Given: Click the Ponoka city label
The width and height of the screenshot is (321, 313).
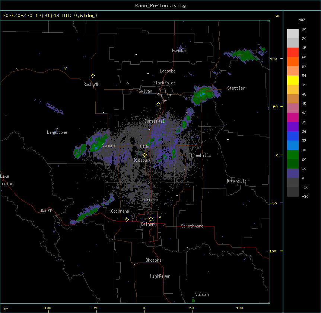Looking at the screenshot, I should tap(179, 51).
